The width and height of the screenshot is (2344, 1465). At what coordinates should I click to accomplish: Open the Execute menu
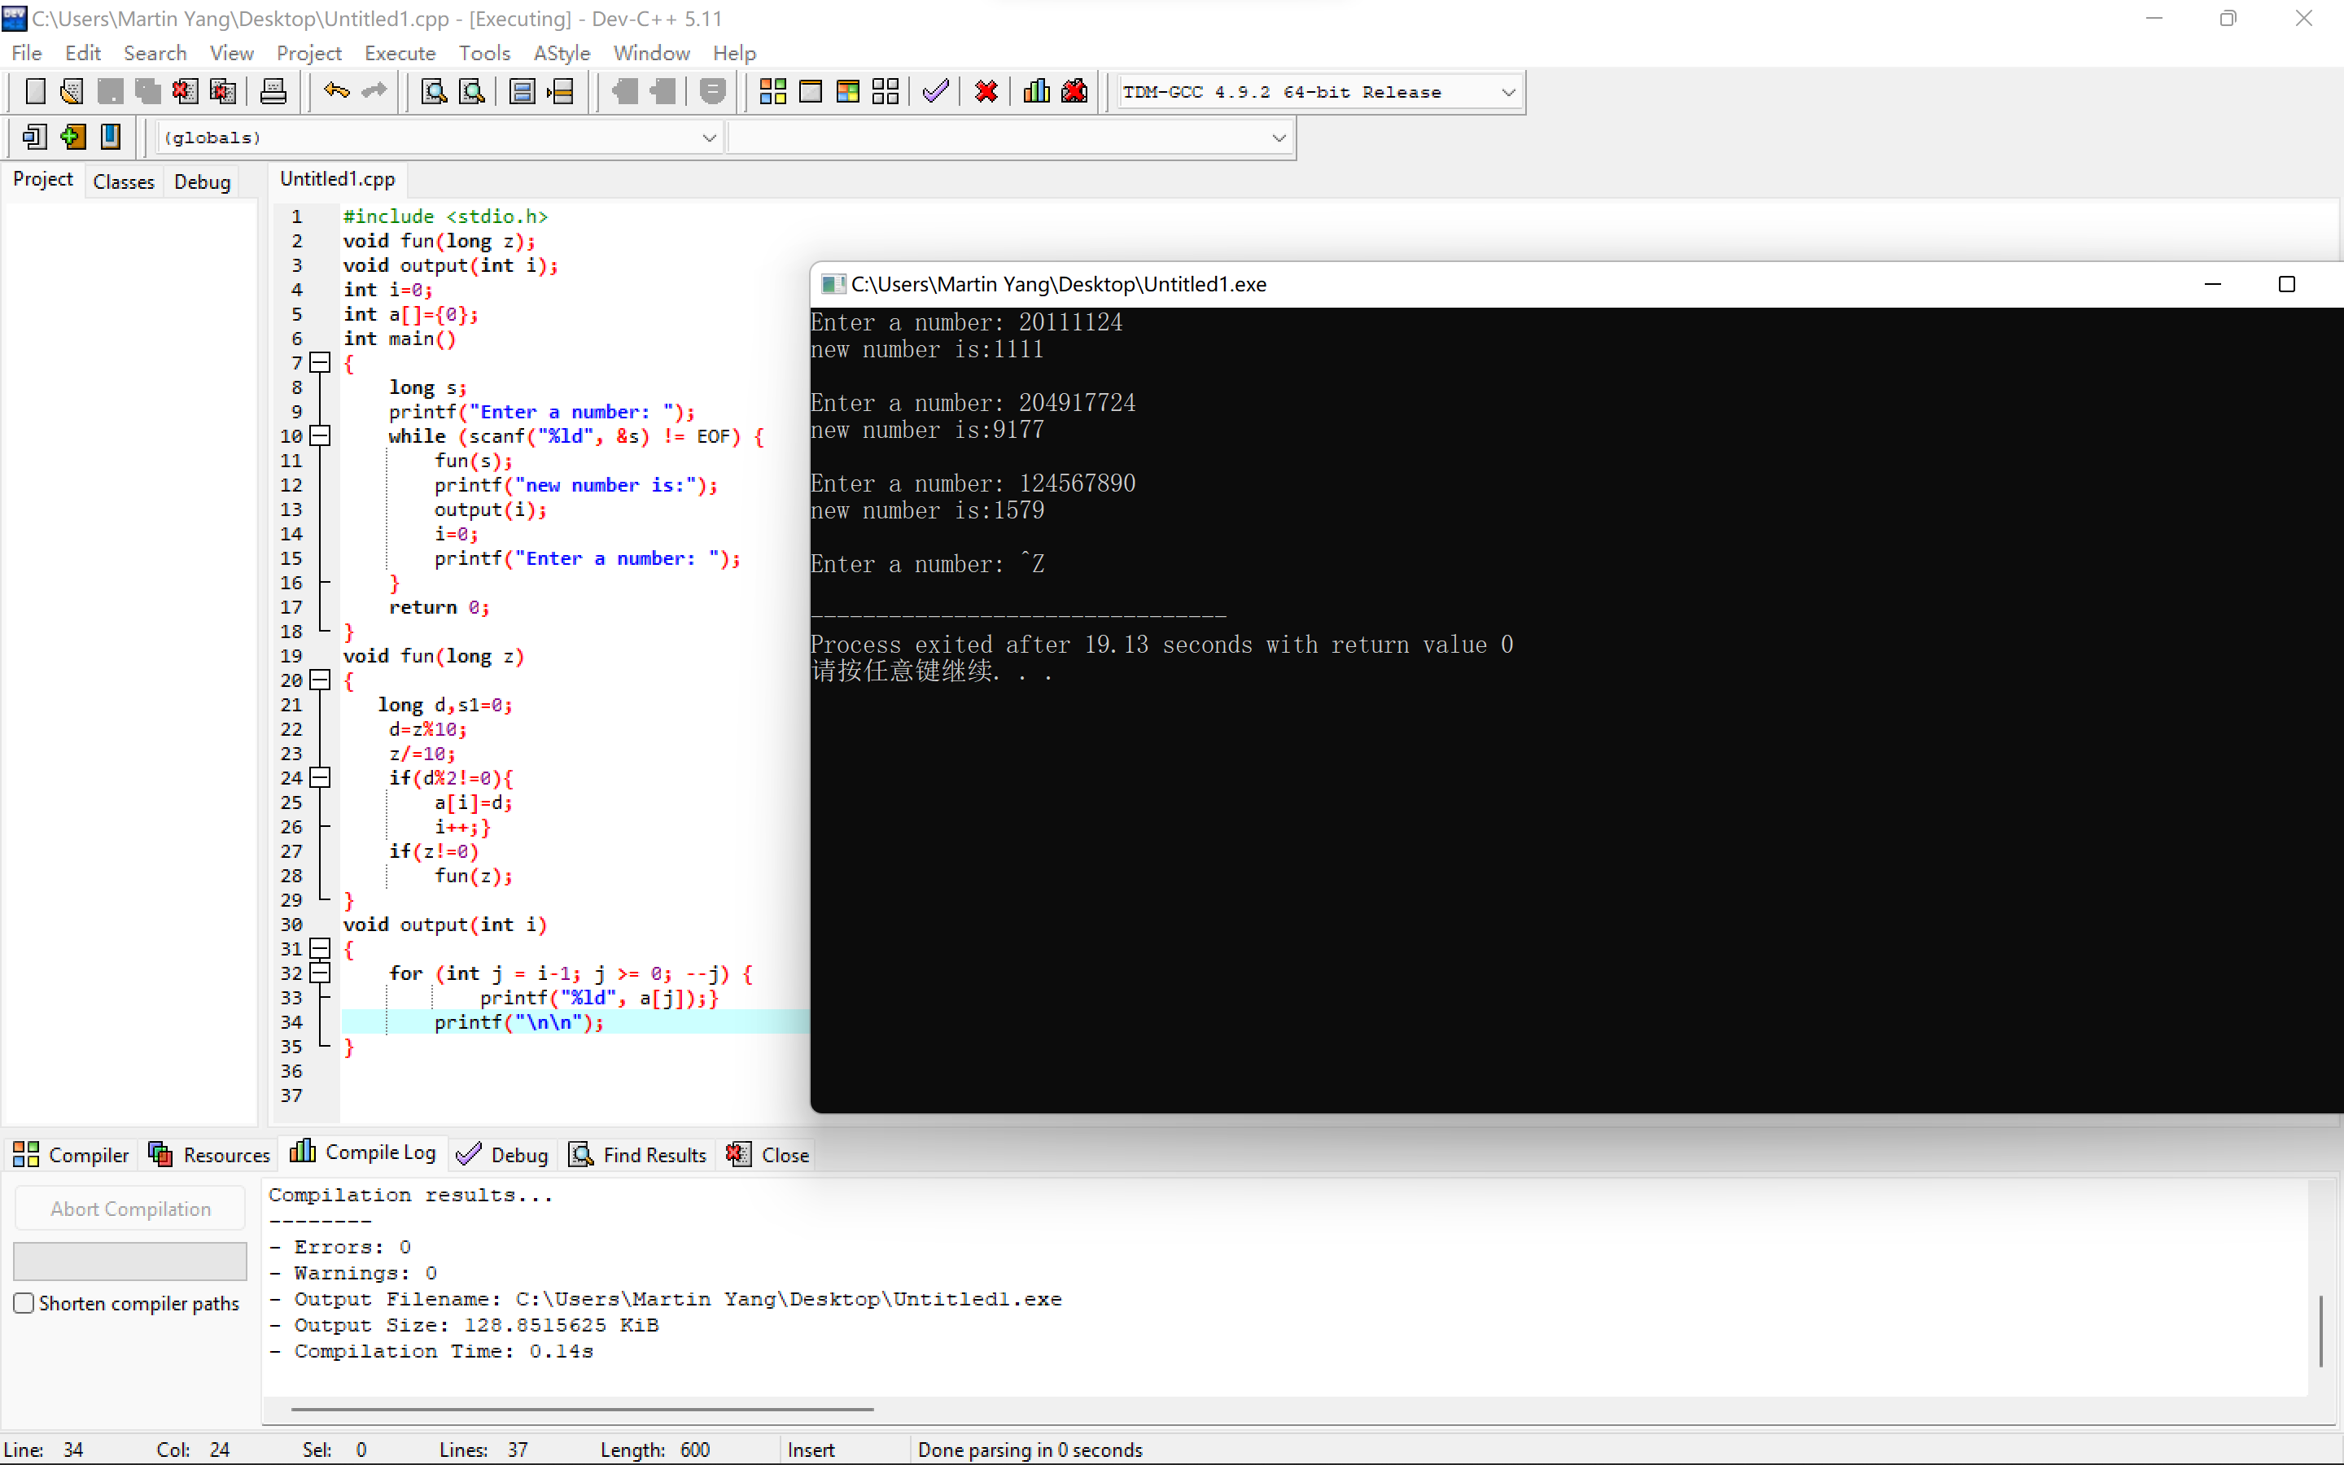[x=399, y=53]
